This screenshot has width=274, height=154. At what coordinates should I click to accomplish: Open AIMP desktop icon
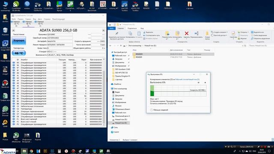5,123
